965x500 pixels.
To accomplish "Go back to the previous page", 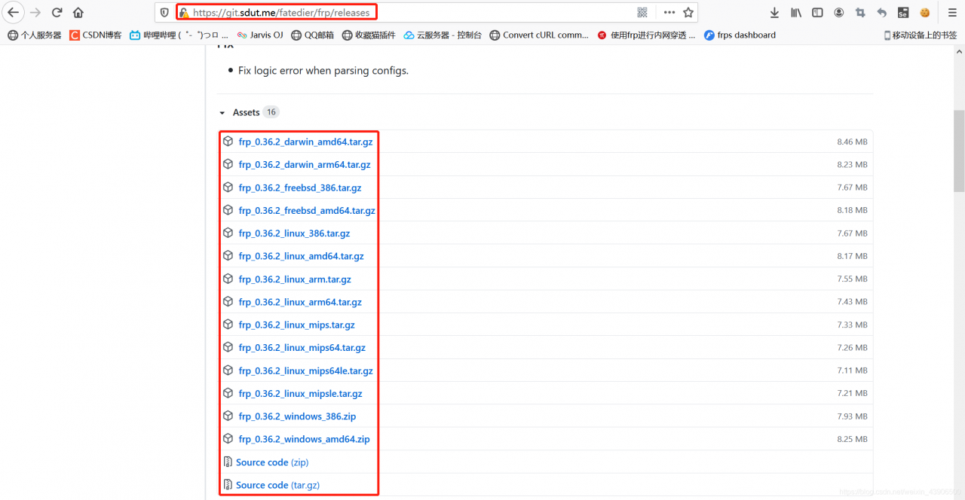I will pyautogui.click(x=13, y=12).
